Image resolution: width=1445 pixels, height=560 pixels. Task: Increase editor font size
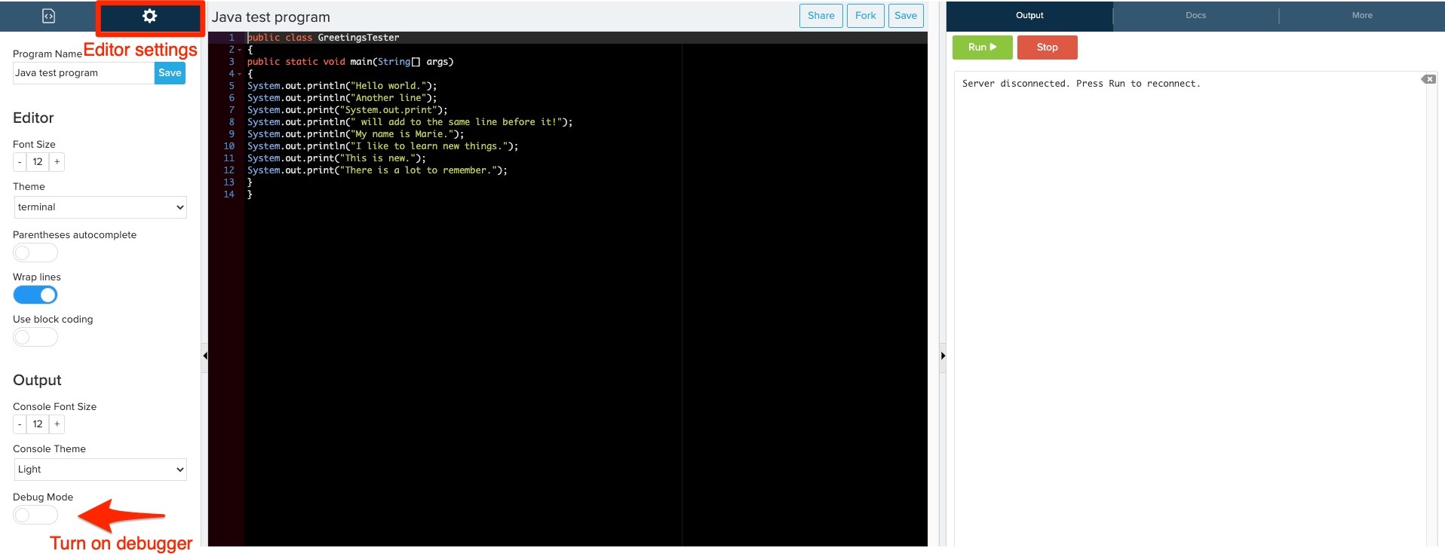click(57, 162)
